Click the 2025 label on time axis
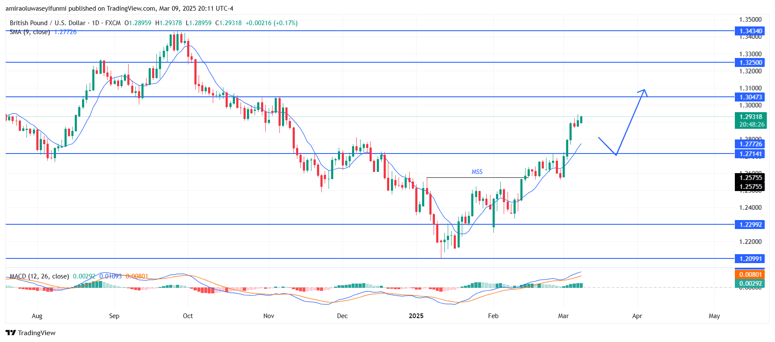Image resolution: width=775 pixels, height=342 pixels. tap(416, 316)
